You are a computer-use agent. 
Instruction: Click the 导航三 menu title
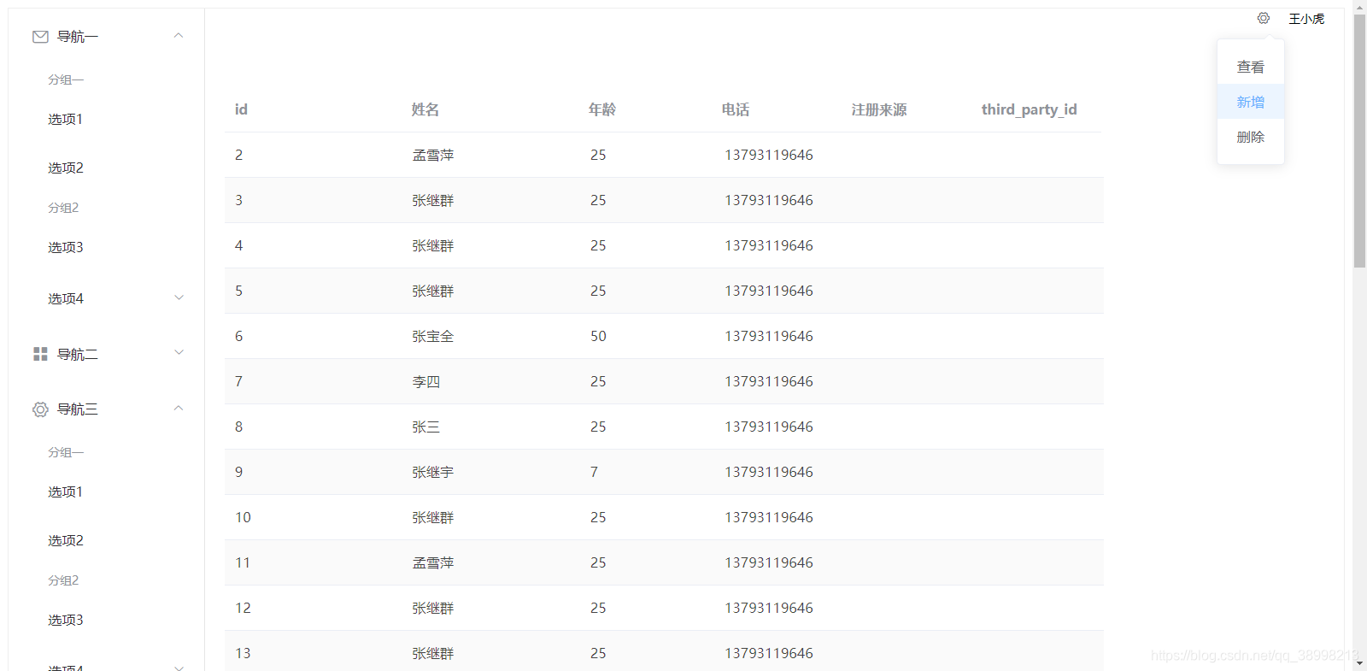(x=78, y=409)
